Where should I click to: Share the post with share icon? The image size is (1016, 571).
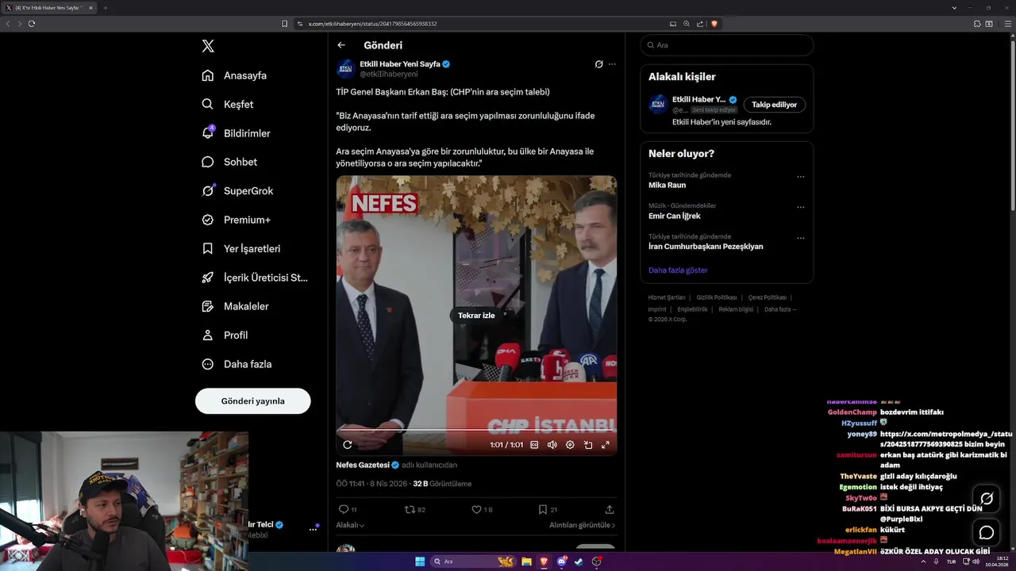click(x=610, y=509)
